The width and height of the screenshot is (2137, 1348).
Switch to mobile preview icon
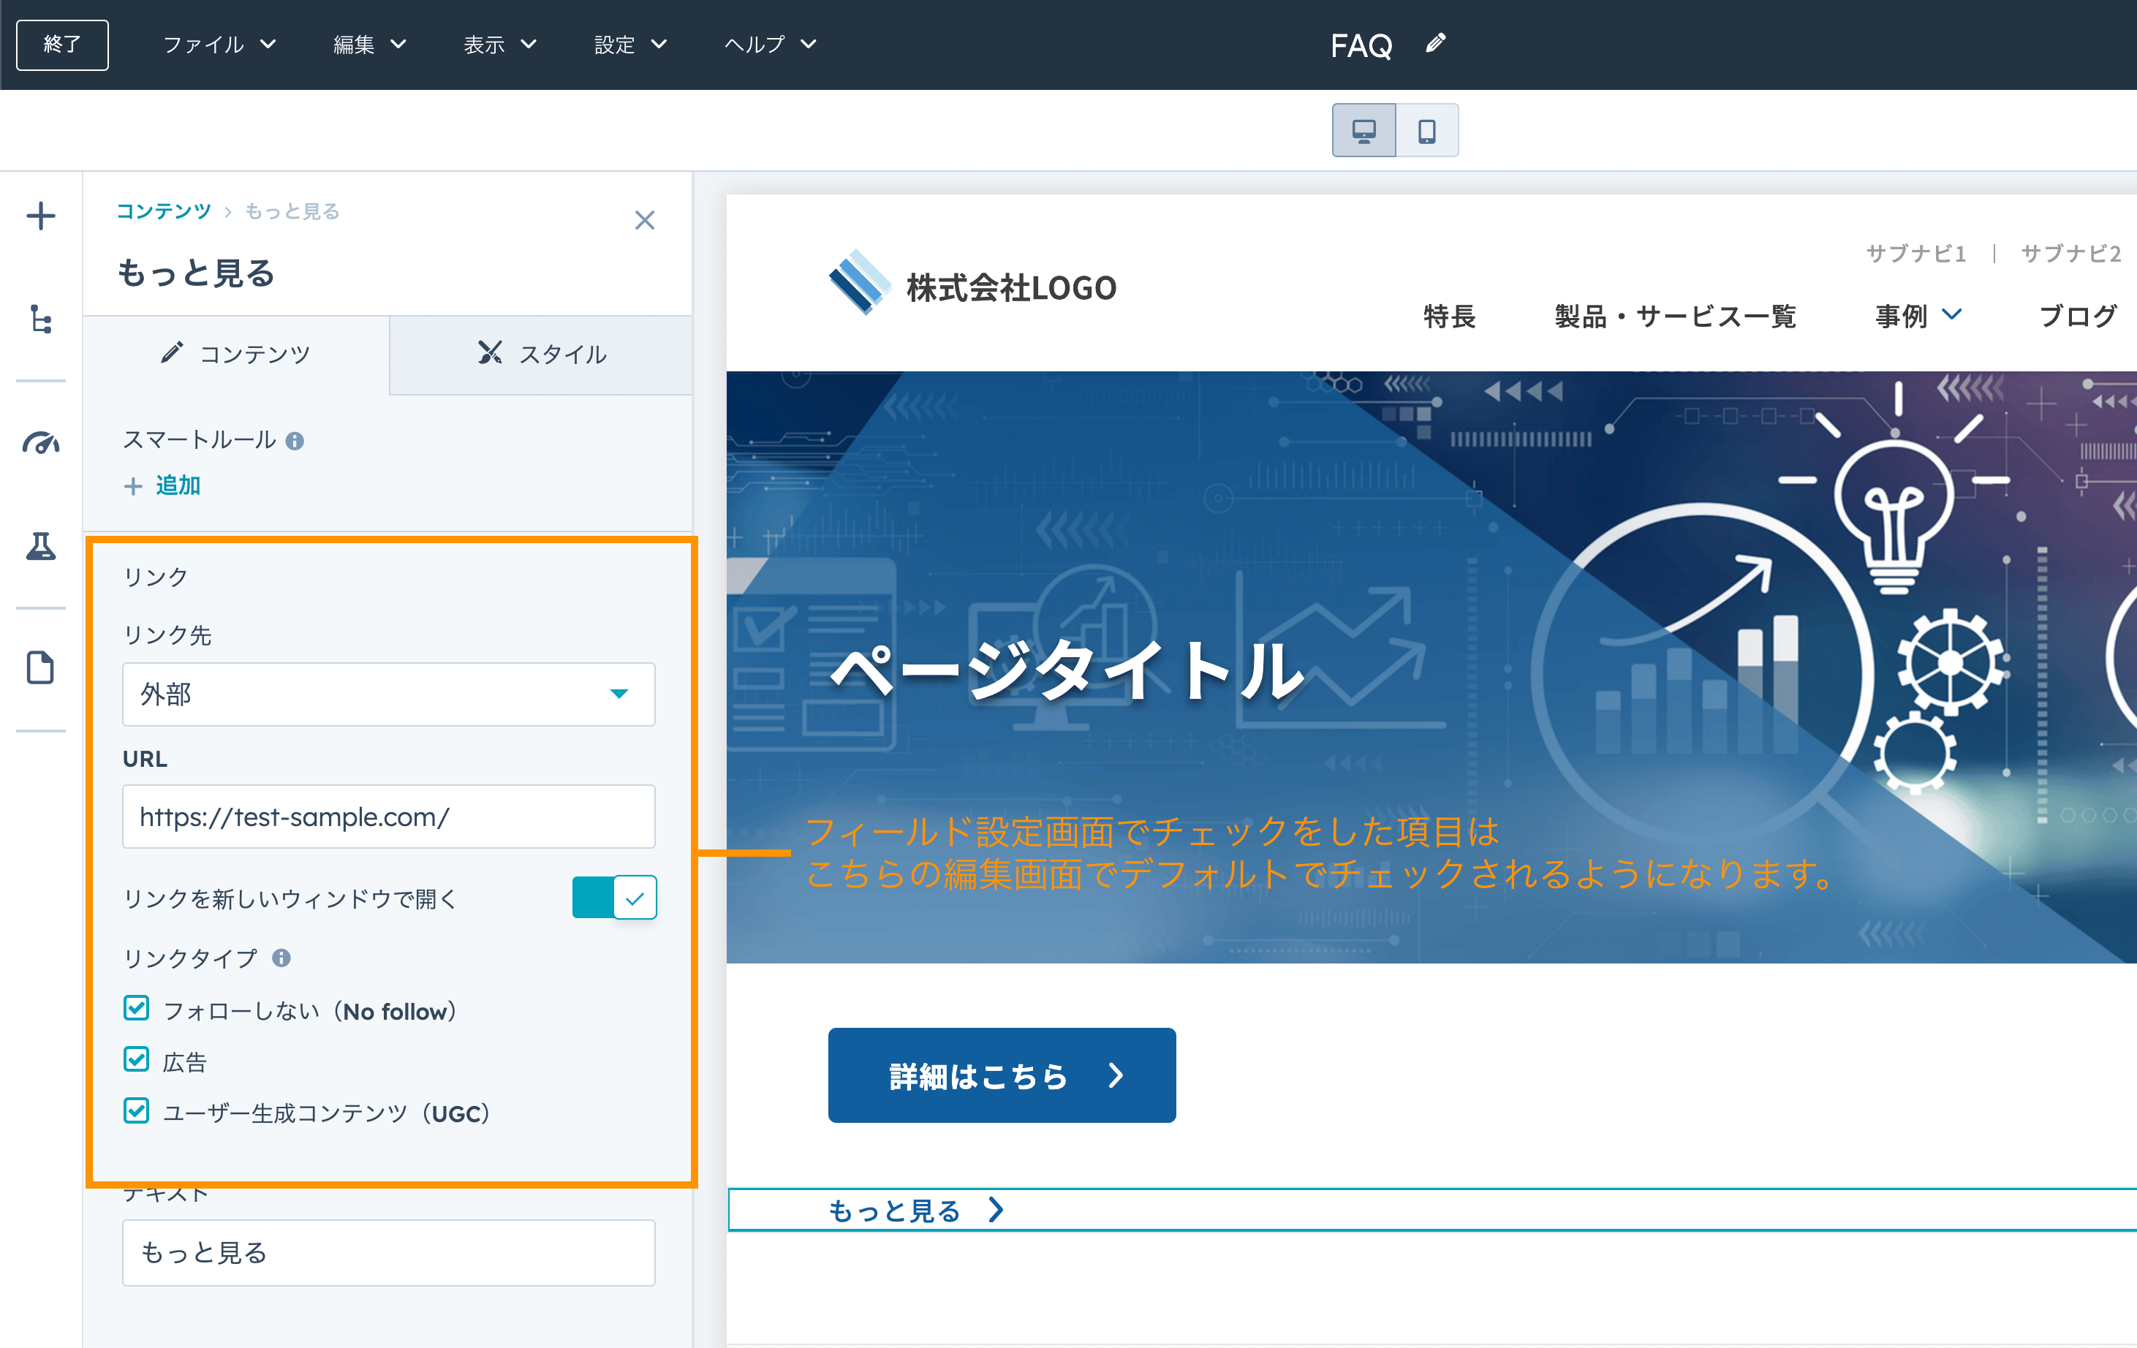pos(1427,130)
